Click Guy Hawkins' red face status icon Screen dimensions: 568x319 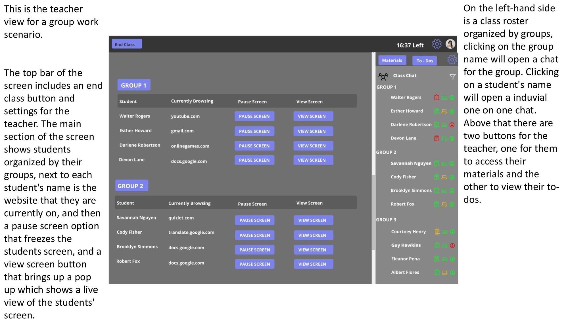[x=452, y=246]
